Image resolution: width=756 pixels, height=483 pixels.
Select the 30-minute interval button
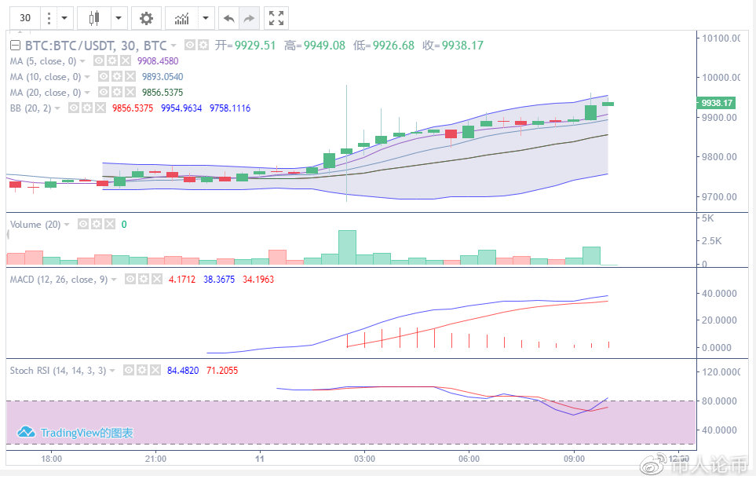[24, 17]
